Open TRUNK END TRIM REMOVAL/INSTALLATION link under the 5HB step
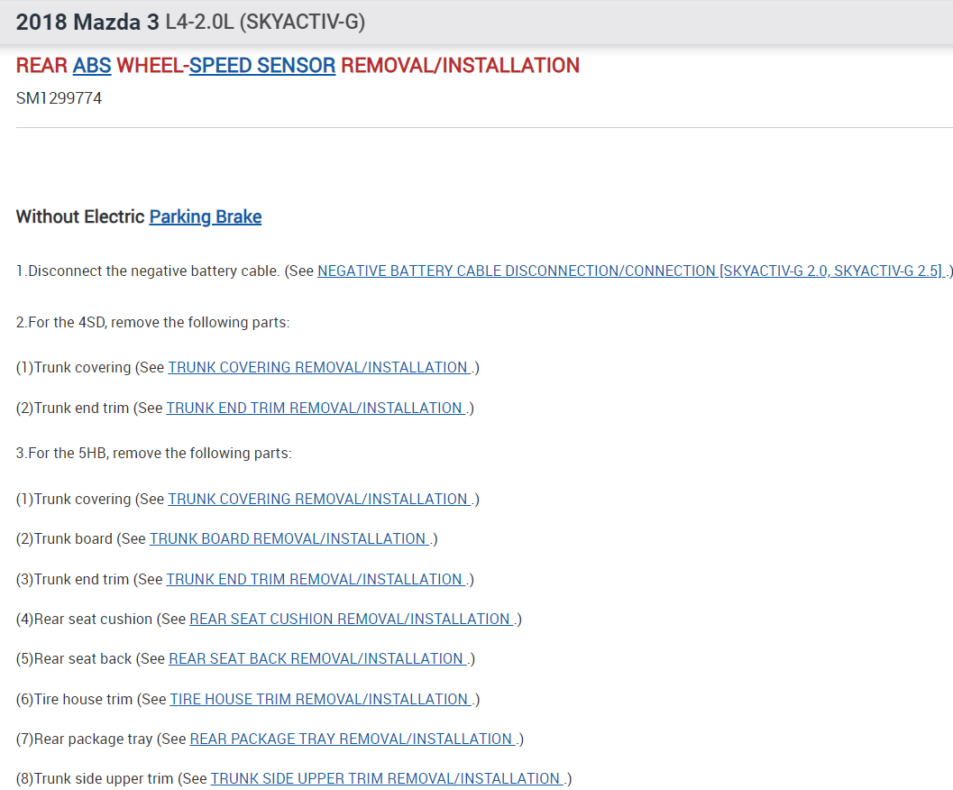The height and width of the screenshot is (790, 953). tap(316, 579)
